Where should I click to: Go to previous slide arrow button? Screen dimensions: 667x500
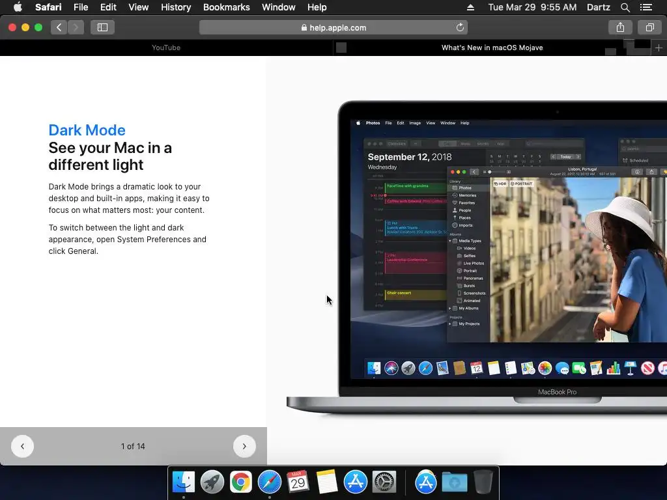click(23, 447)
